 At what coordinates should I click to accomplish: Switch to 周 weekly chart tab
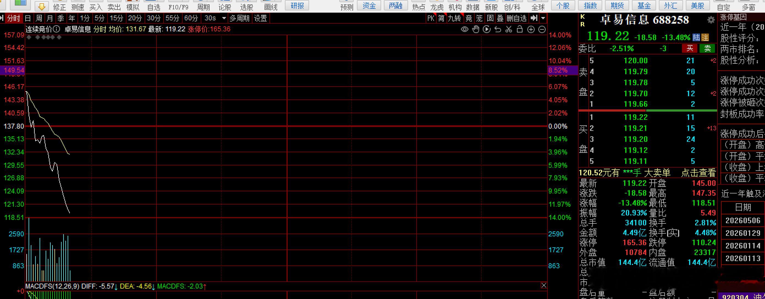tap(39, 18)
